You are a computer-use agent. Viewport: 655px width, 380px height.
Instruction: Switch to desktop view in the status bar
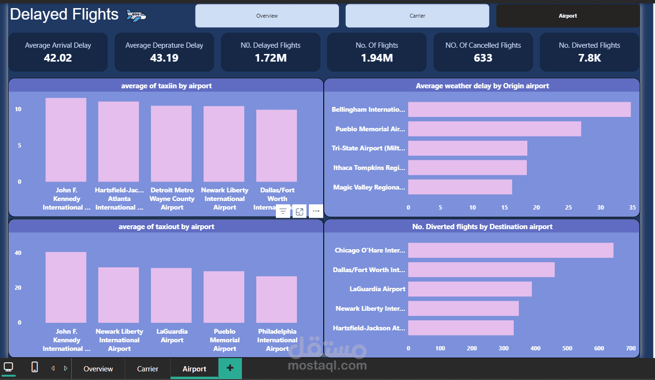click(8, 368)
